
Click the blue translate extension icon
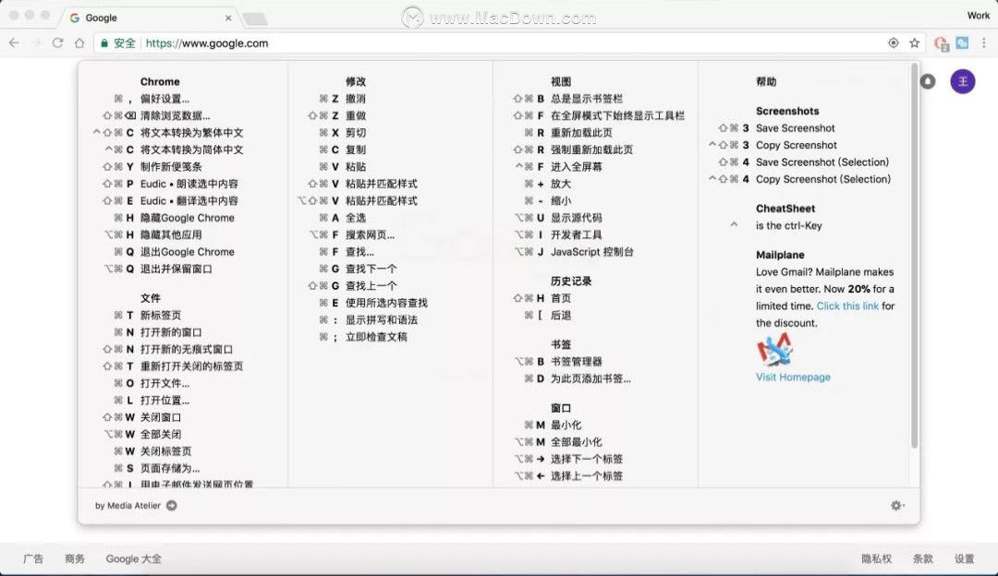tap(962, 43)
